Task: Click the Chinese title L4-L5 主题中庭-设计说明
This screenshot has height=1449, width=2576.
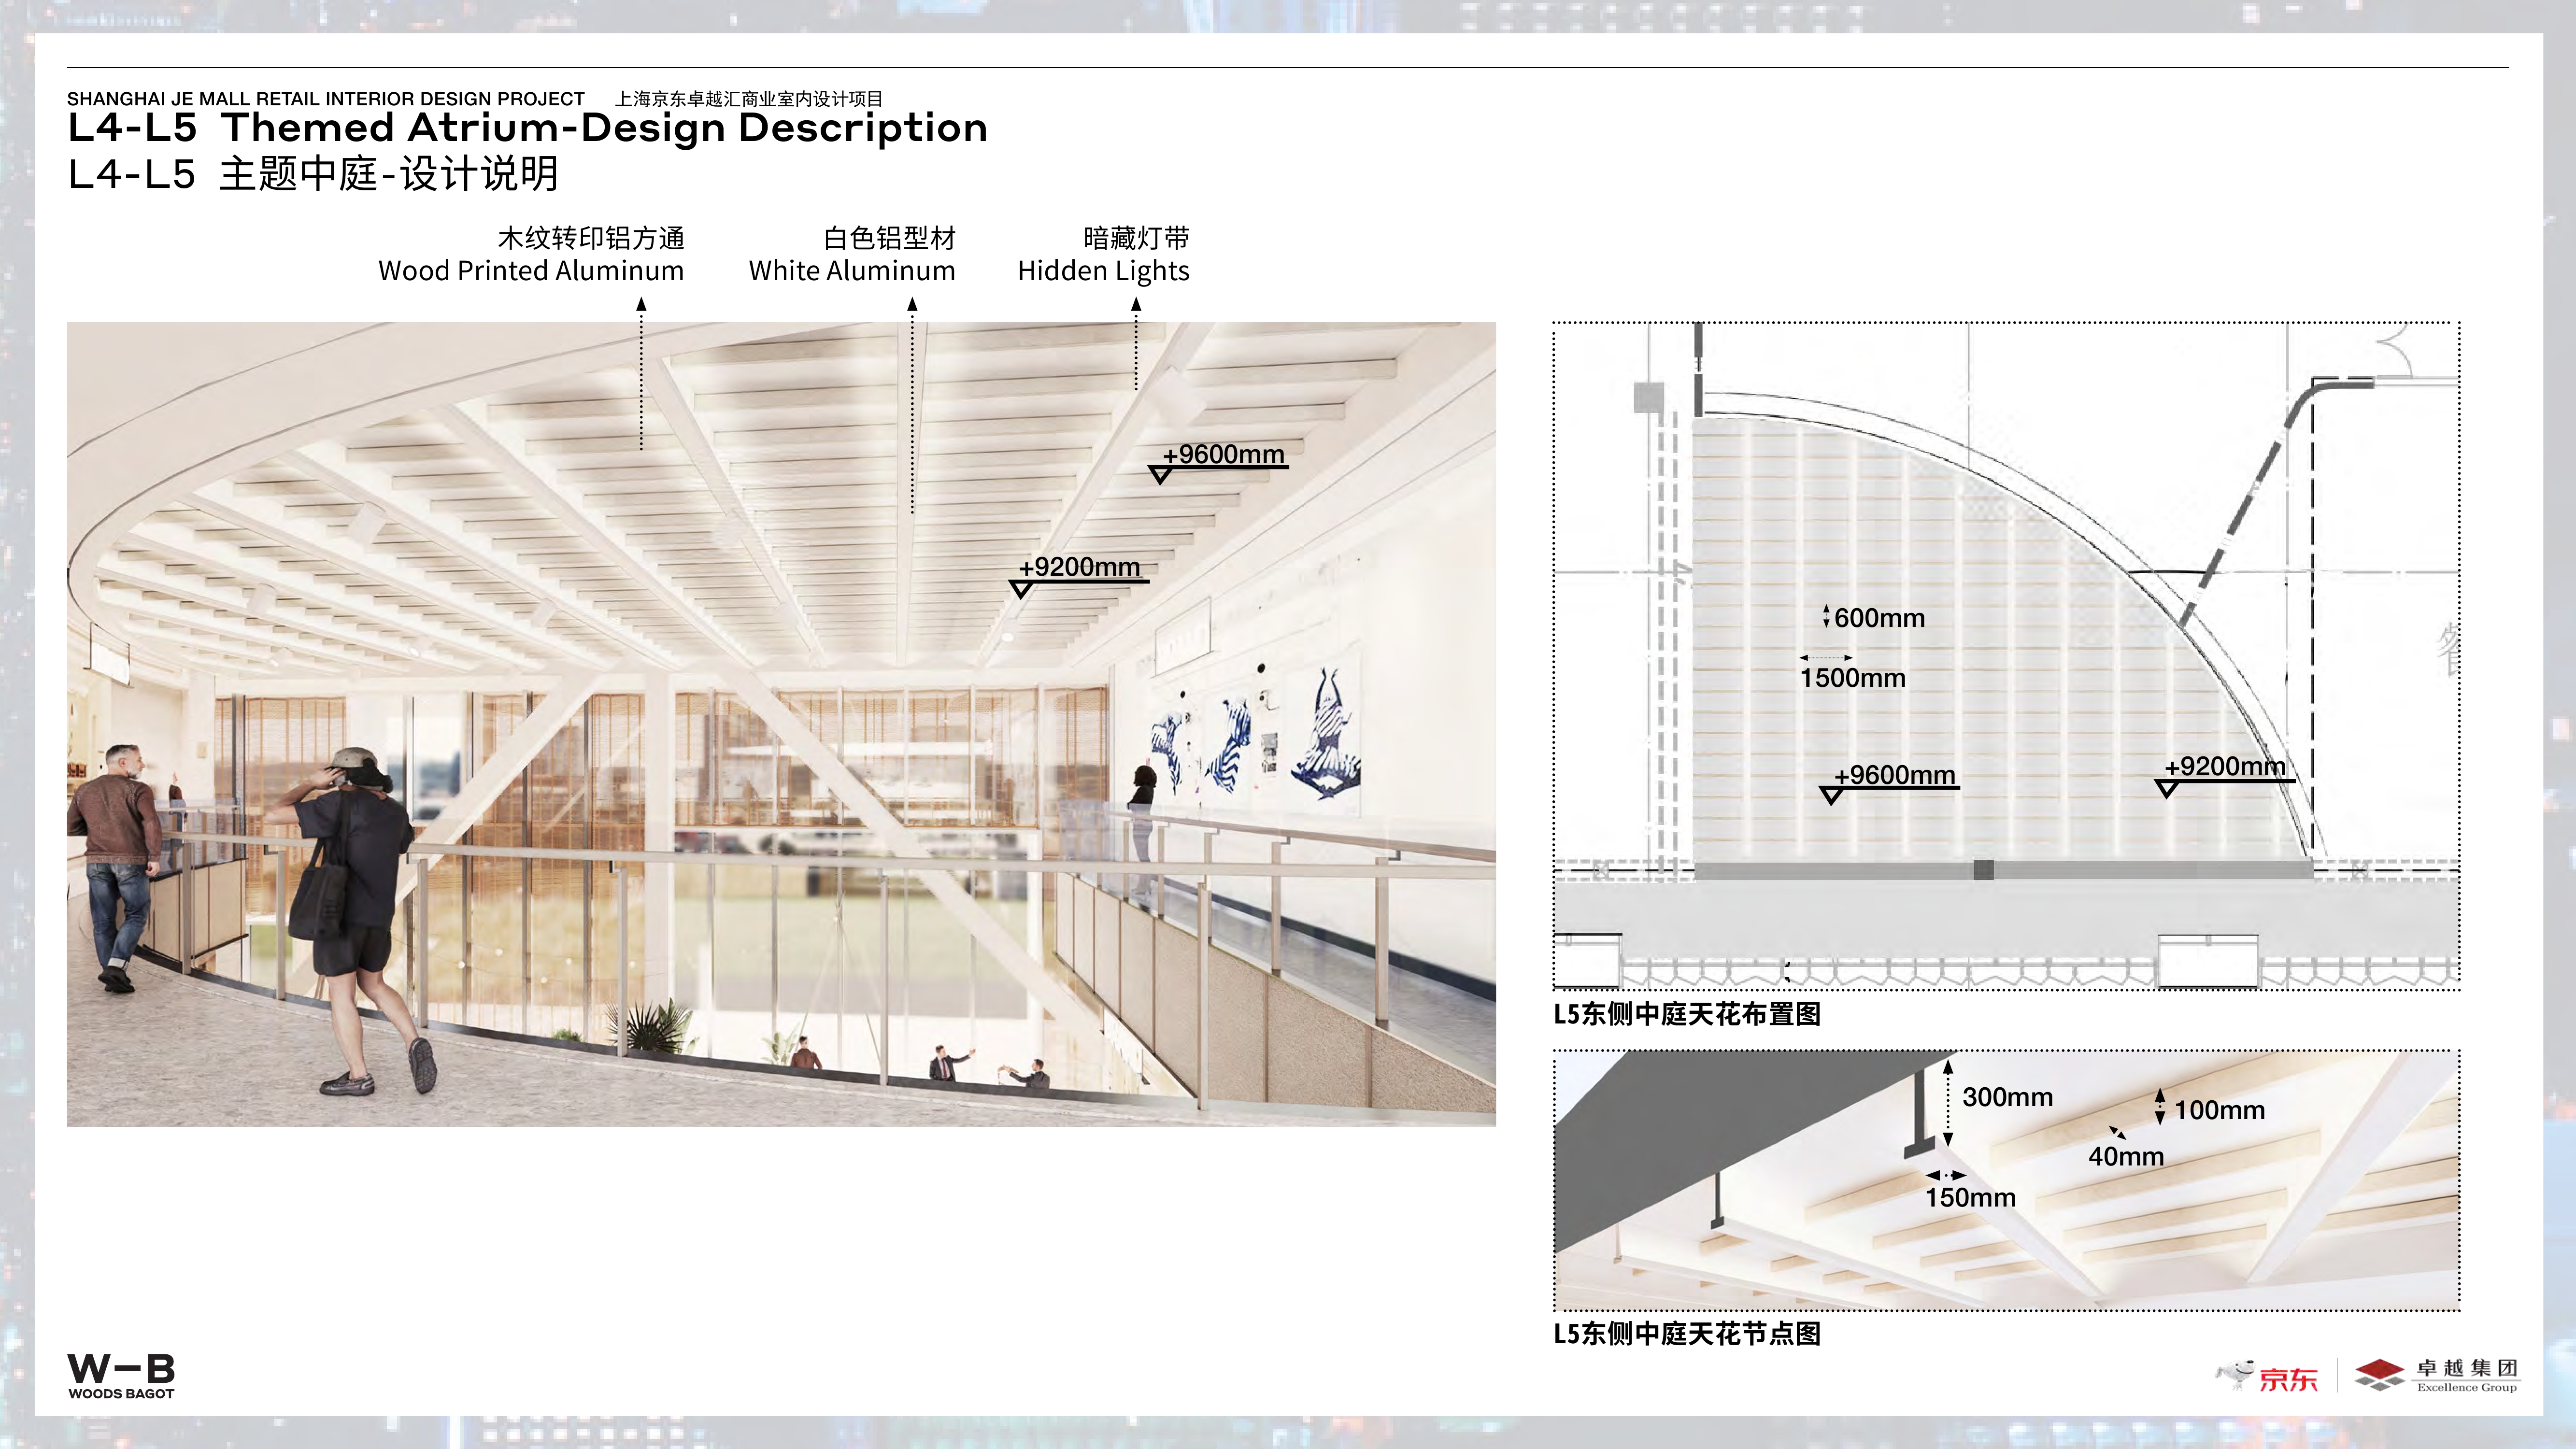Action: coord(313,174)
